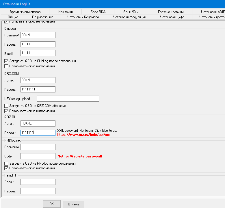Click the HRDlog.net Code field

[38, 156]
